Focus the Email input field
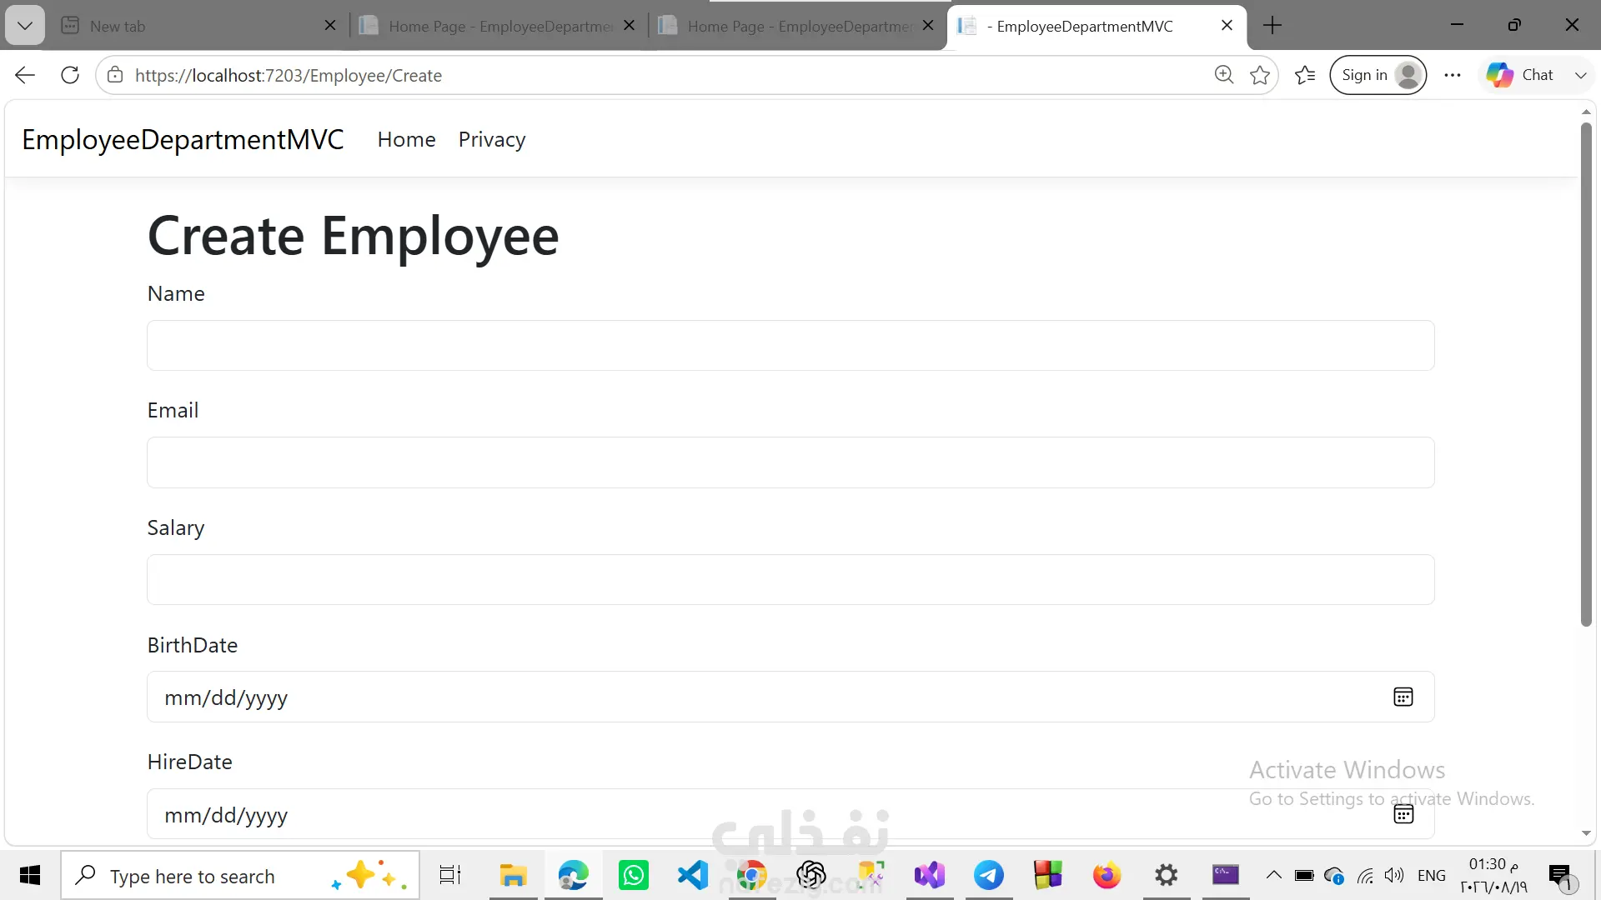 coord(790,462)
